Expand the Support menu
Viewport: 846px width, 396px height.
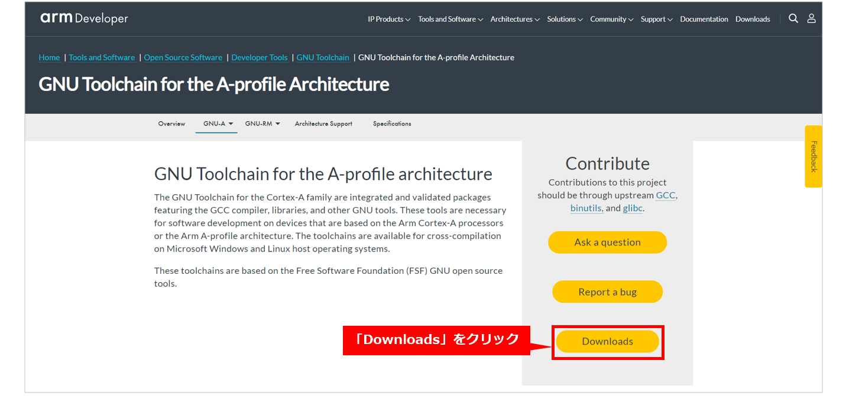[x=656, y=19]
